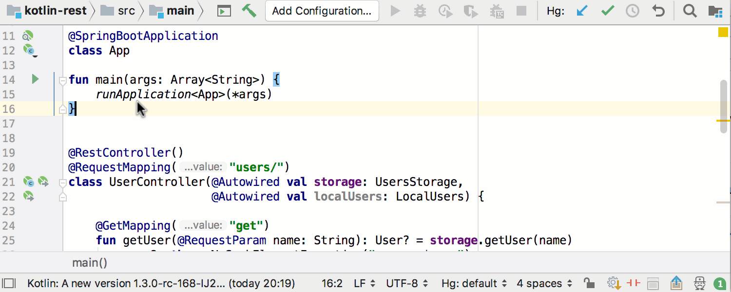The image size is (731, 292).
Task: Open Project Structure via toolbar icon
Action: 716,10
